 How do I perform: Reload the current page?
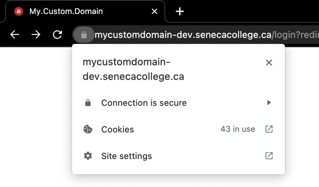pos(57,35)
